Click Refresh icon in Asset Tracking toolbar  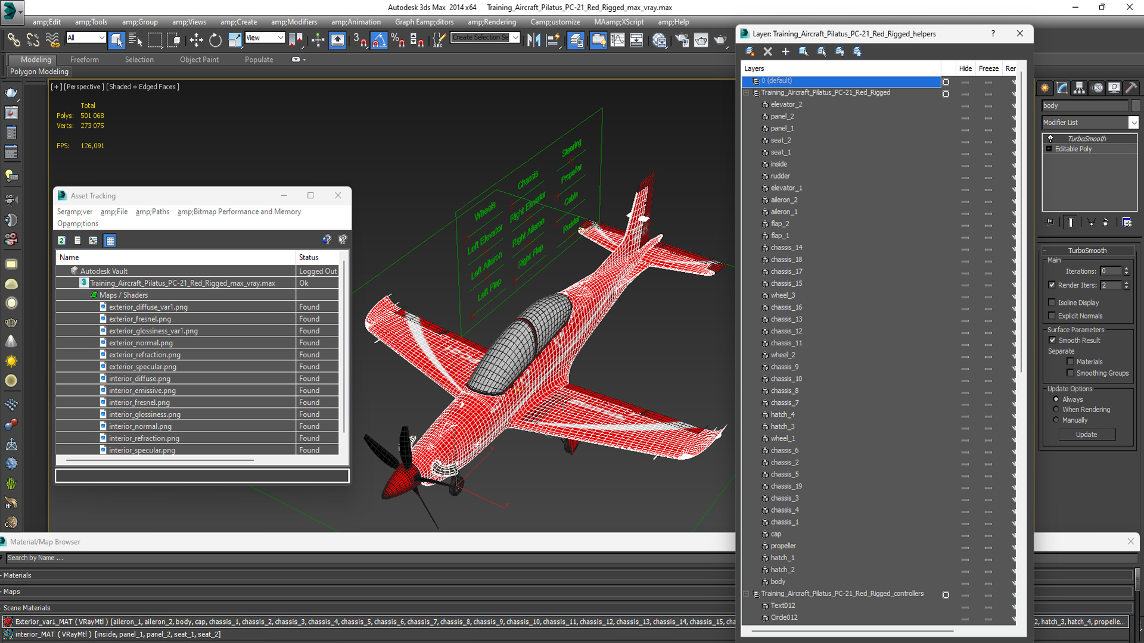(x=61, y=241)
